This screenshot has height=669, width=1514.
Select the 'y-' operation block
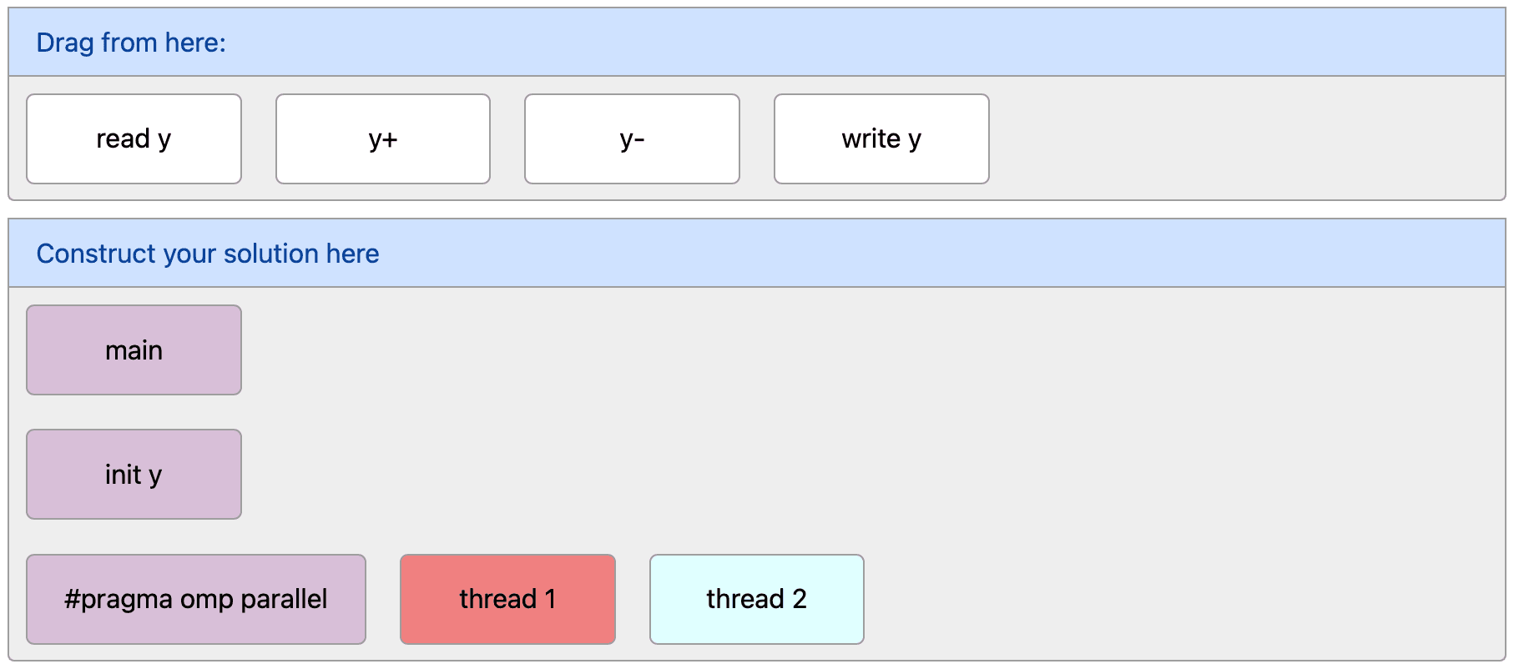(x=631, y=138)
